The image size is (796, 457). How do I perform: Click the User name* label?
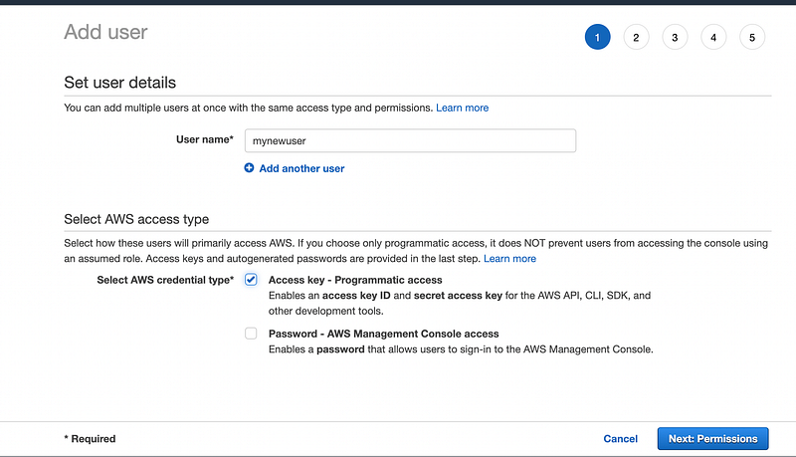pyautogui.click(x=205, y=139)
